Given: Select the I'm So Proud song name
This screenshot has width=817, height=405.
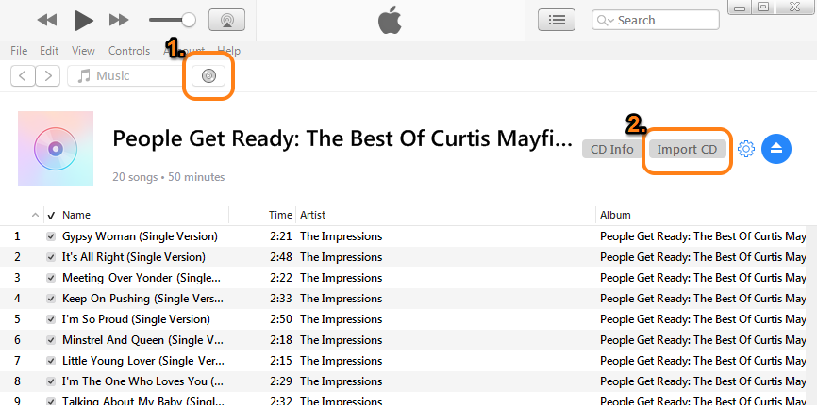Looking at the screenshot, I should click(x=136, y=319).
